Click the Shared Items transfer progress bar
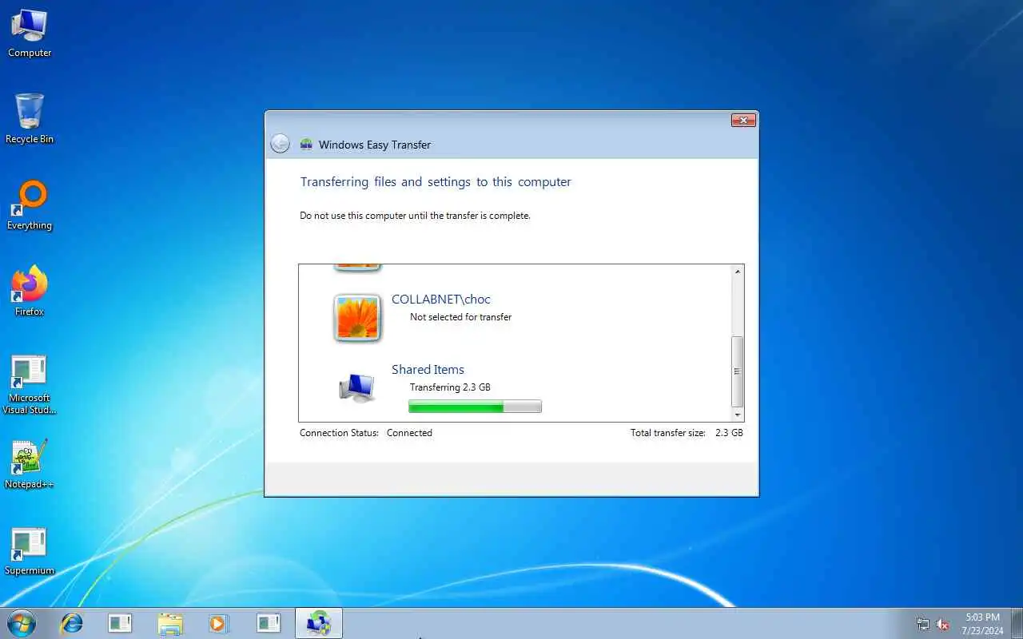 475,407
